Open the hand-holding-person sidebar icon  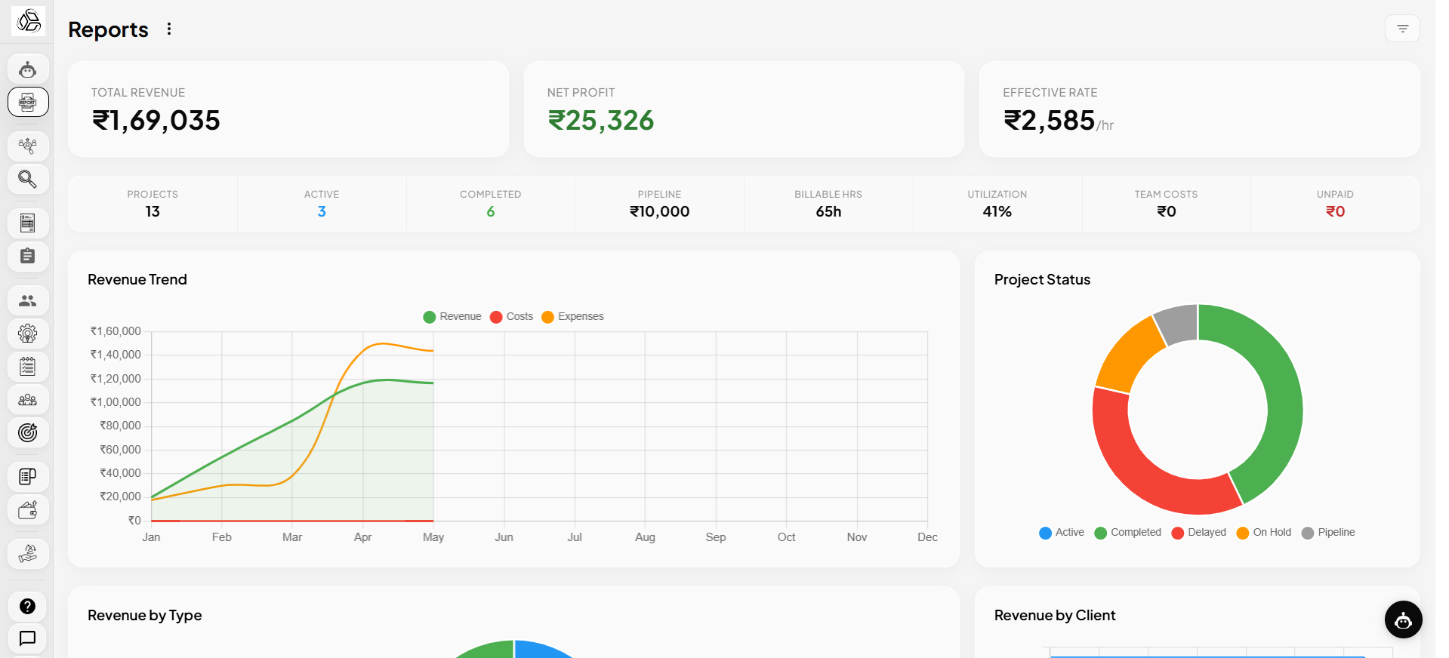pos(28,554)
